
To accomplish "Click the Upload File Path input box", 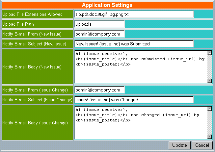I will coord(99,24).
